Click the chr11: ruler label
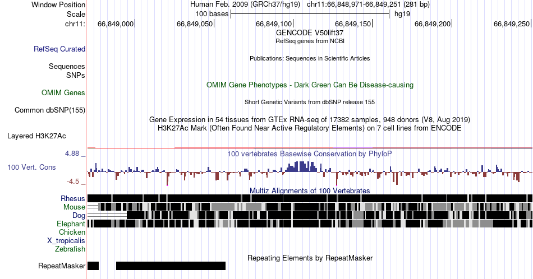Screen dimensions: 533x279 click(75, 24)
